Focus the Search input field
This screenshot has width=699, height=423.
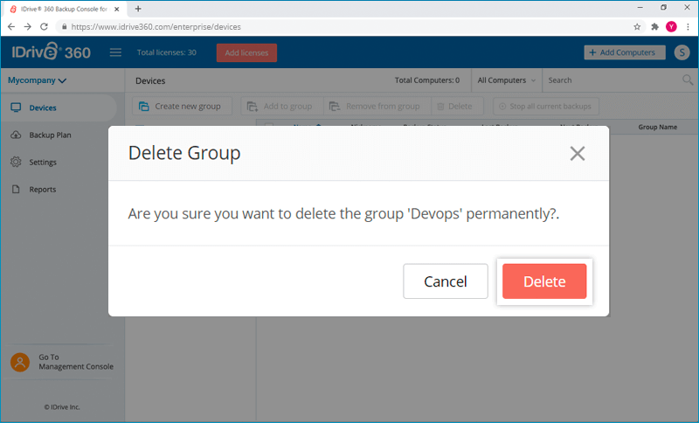coord(613,80)
